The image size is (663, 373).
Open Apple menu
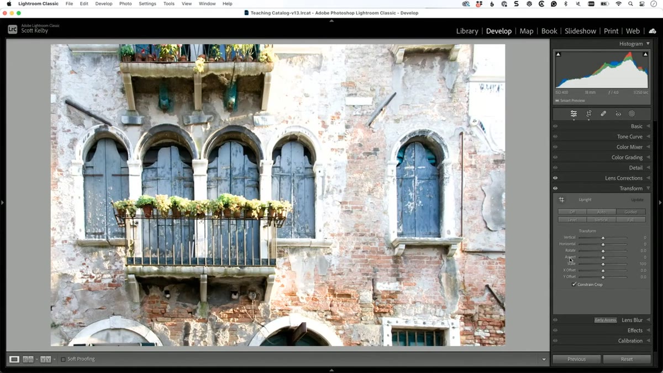pos(9,4)
